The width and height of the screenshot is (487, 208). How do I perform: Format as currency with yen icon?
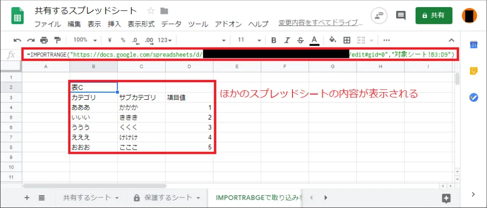(110, 40)
